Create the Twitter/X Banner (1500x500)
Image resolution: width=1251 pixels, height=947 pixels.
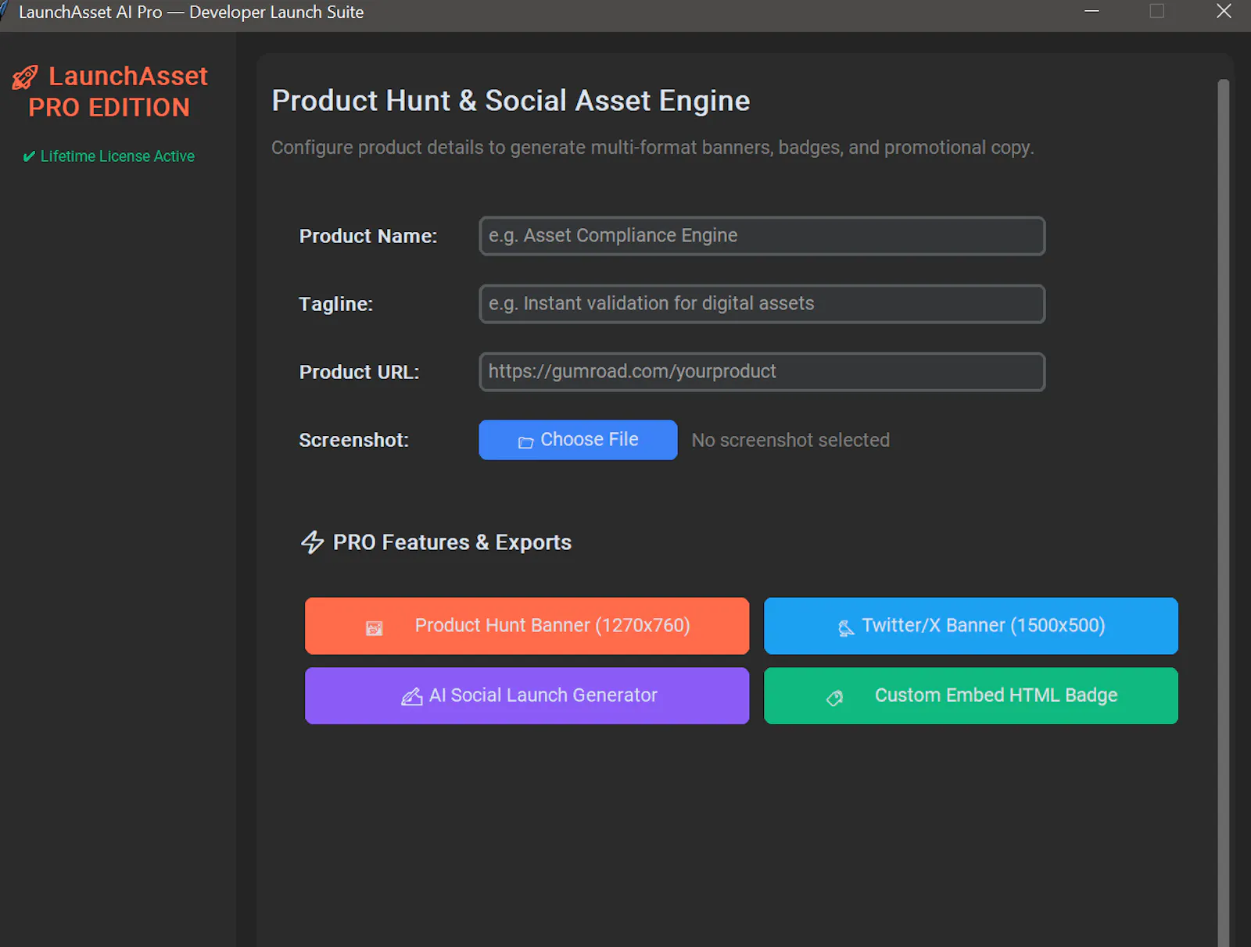[x=971, y=626]
